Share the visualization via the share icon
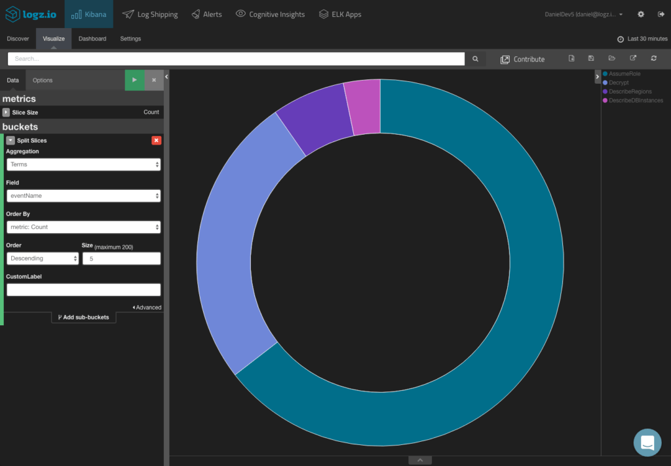Screen dimensions: 671x466 point(632,58)
